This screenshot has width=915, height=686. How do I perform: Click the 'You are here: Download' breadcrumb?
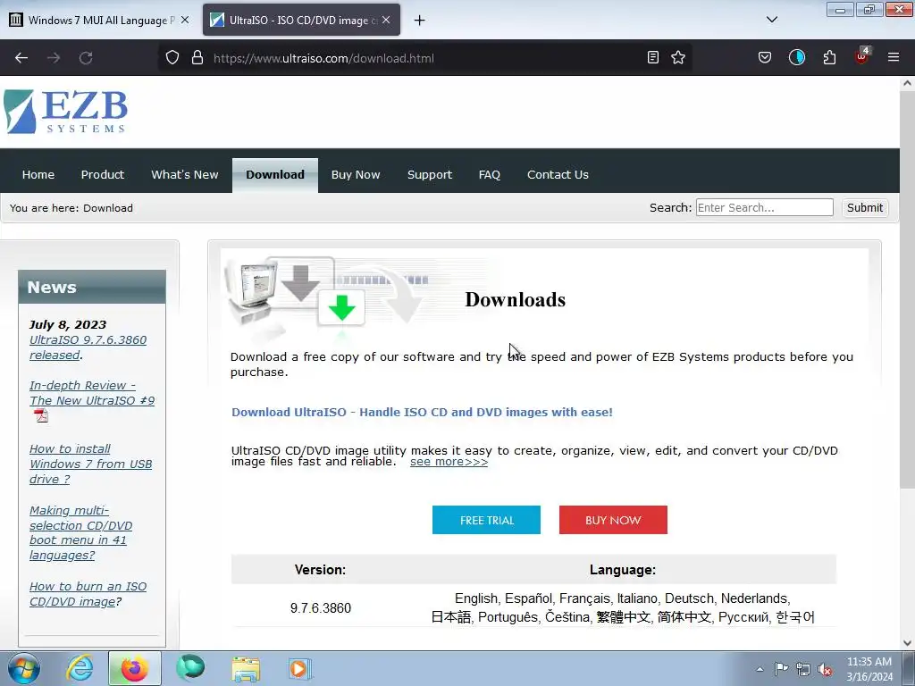coord(71,207)
